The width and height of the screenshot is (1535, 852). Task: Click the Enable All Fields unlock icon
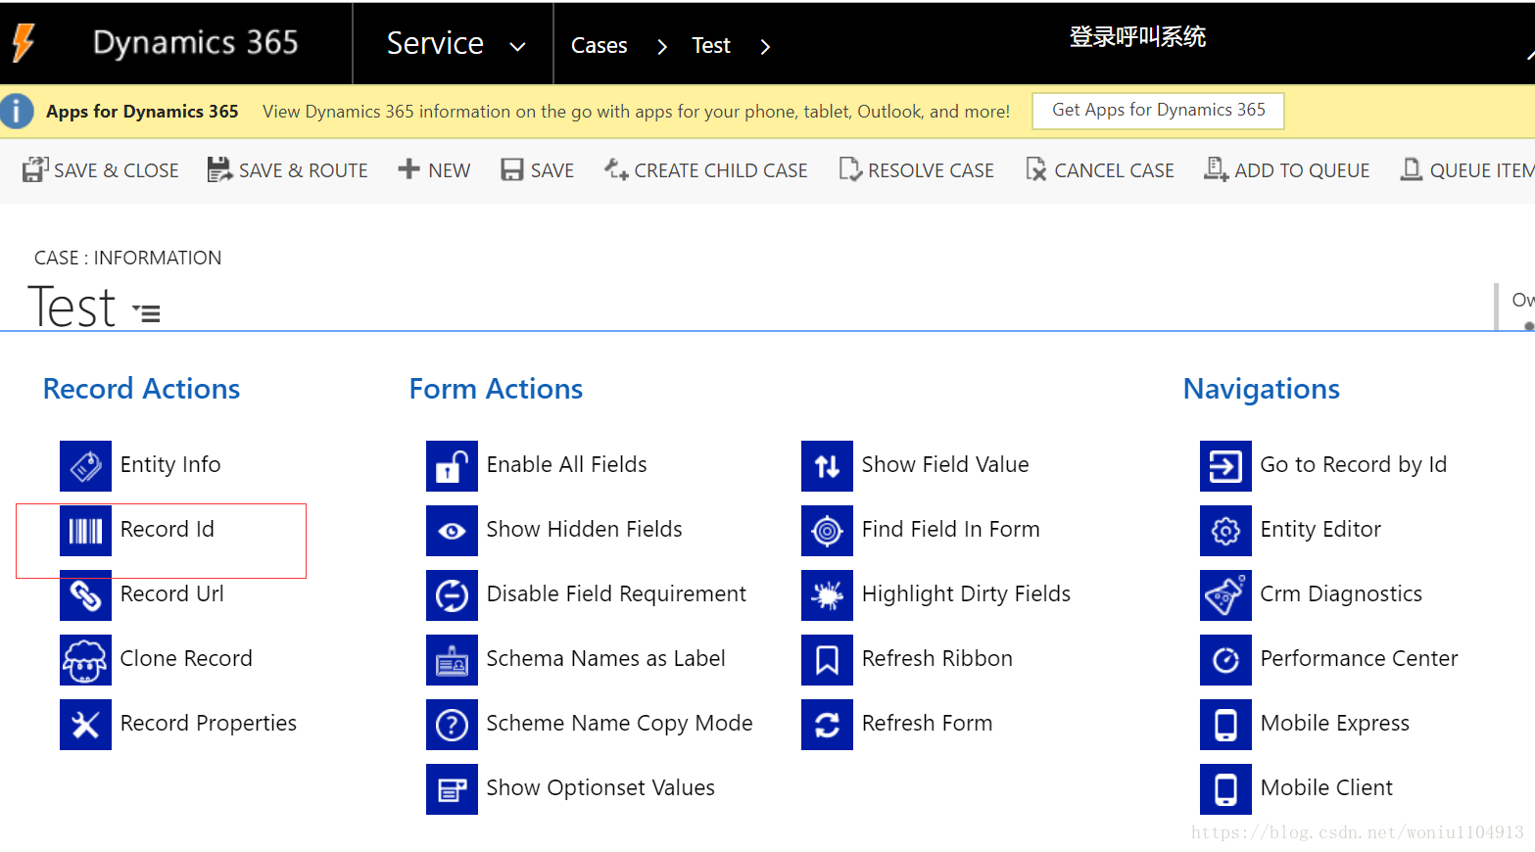point(452,465)
